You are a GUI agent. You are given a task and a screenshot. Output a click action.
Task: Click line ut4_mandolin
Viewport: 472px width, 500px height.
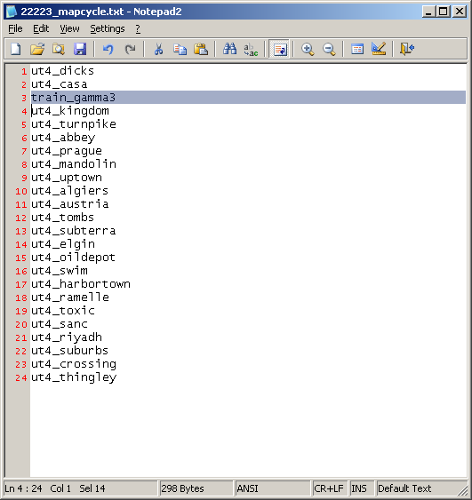(74, 164)
